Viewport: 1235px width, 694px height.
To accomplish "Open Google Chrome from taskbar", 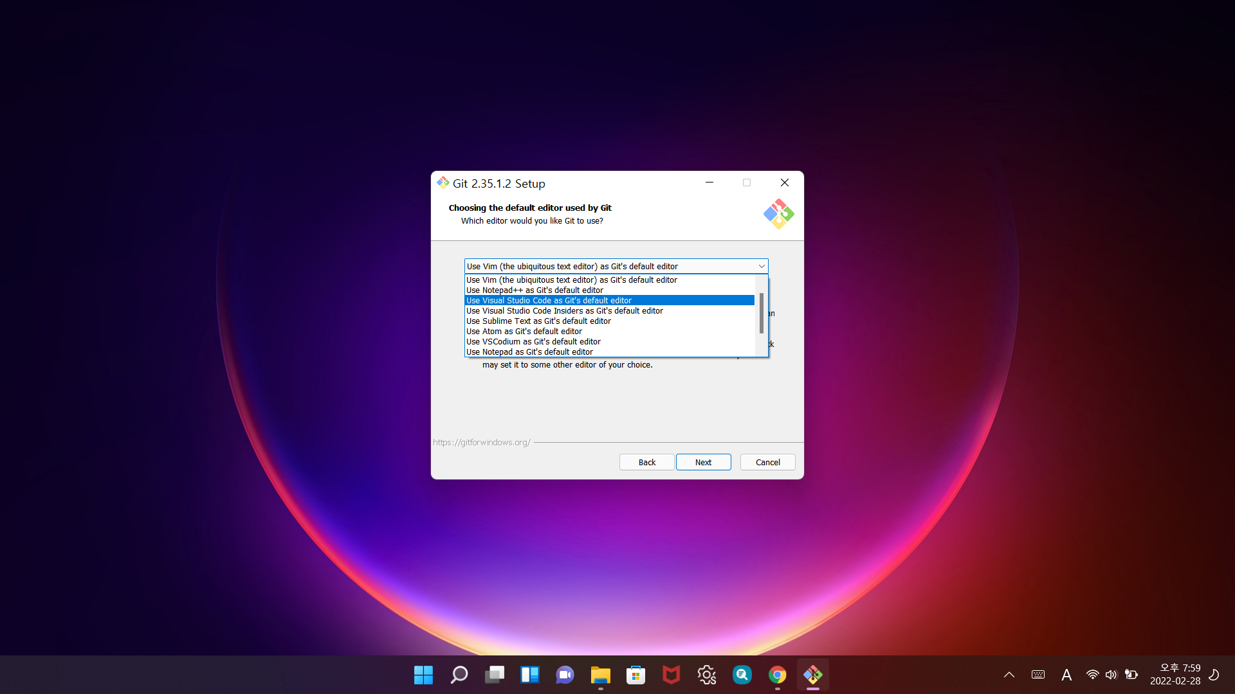I will [777, 675].
